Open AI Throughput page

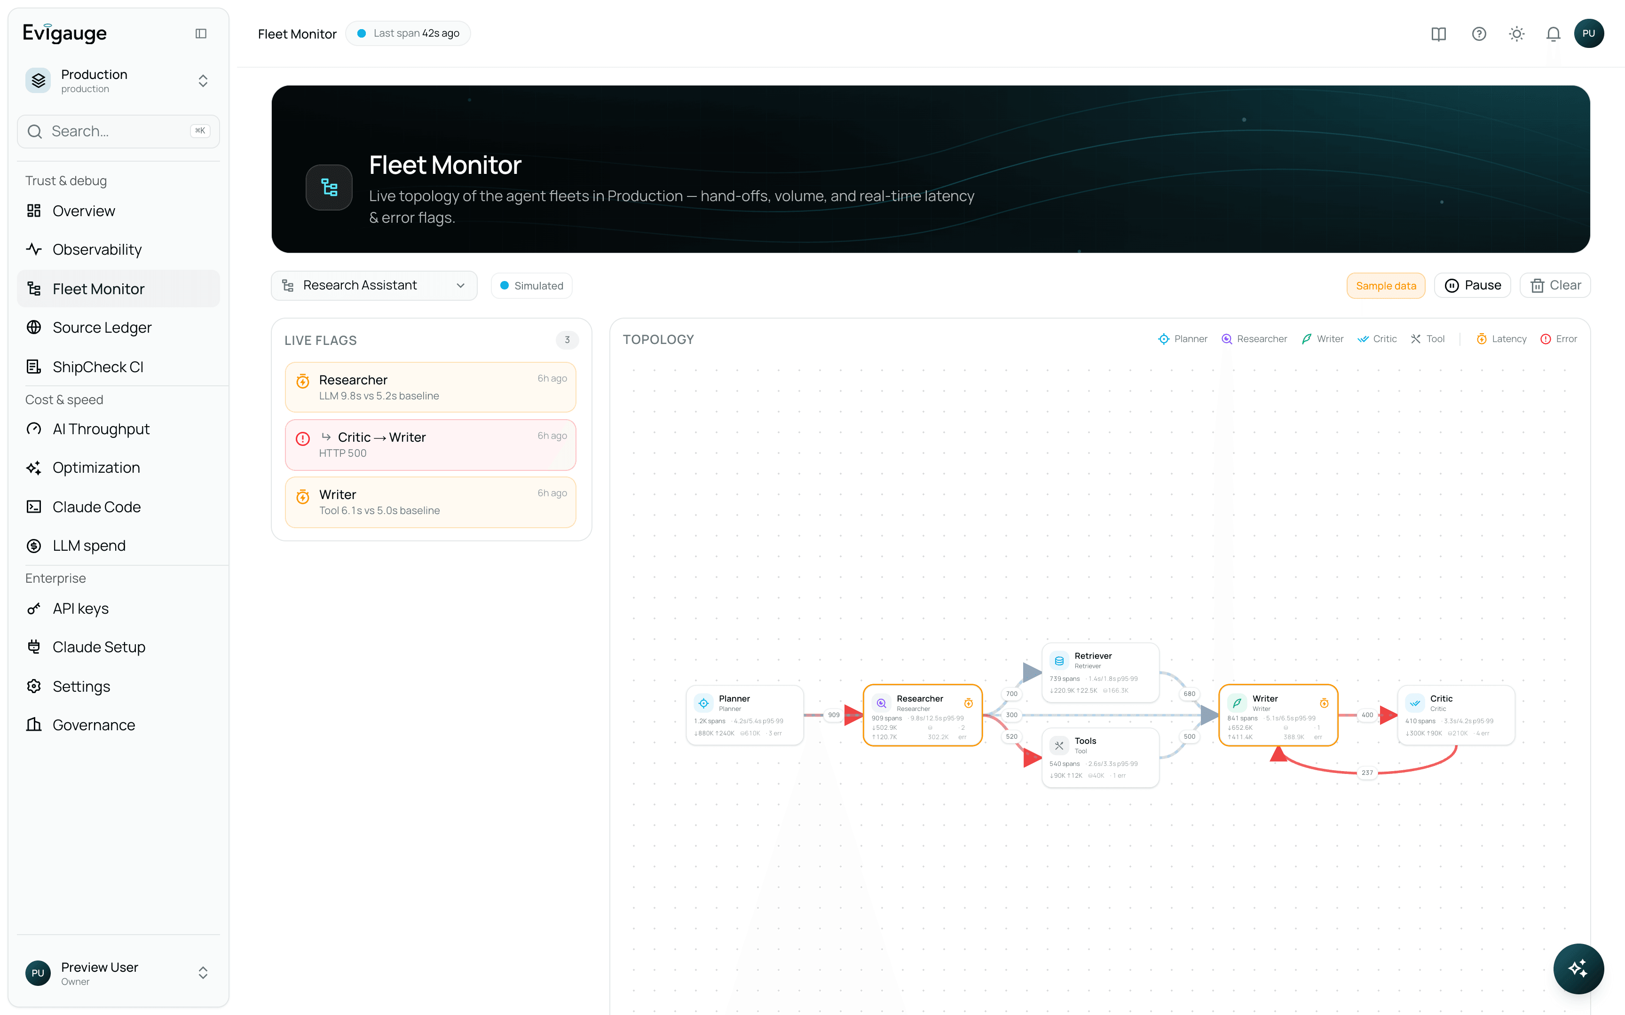click(118, 429)
